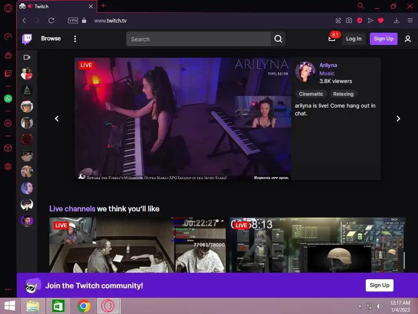
Task: Open the Twitch panel in Opera sidebar
Action: click(8, 74)
